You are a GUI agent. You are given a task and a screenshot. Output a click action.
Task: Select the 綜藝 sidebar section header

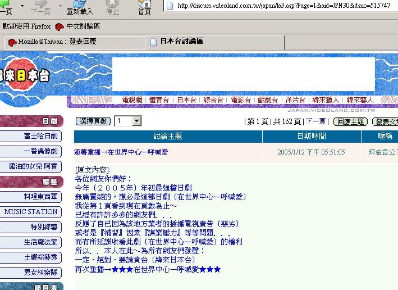(31, 182)
